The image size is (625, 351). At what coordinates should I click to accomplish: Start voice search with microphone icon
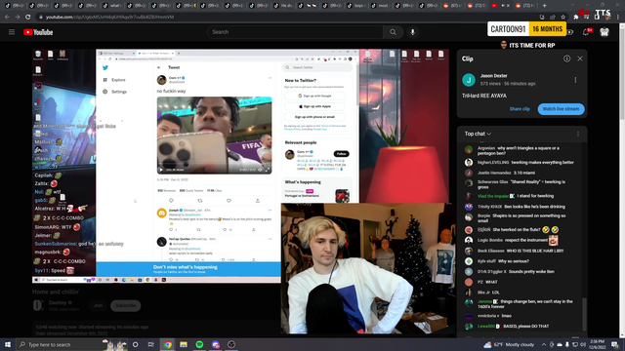tap(412, 32)
